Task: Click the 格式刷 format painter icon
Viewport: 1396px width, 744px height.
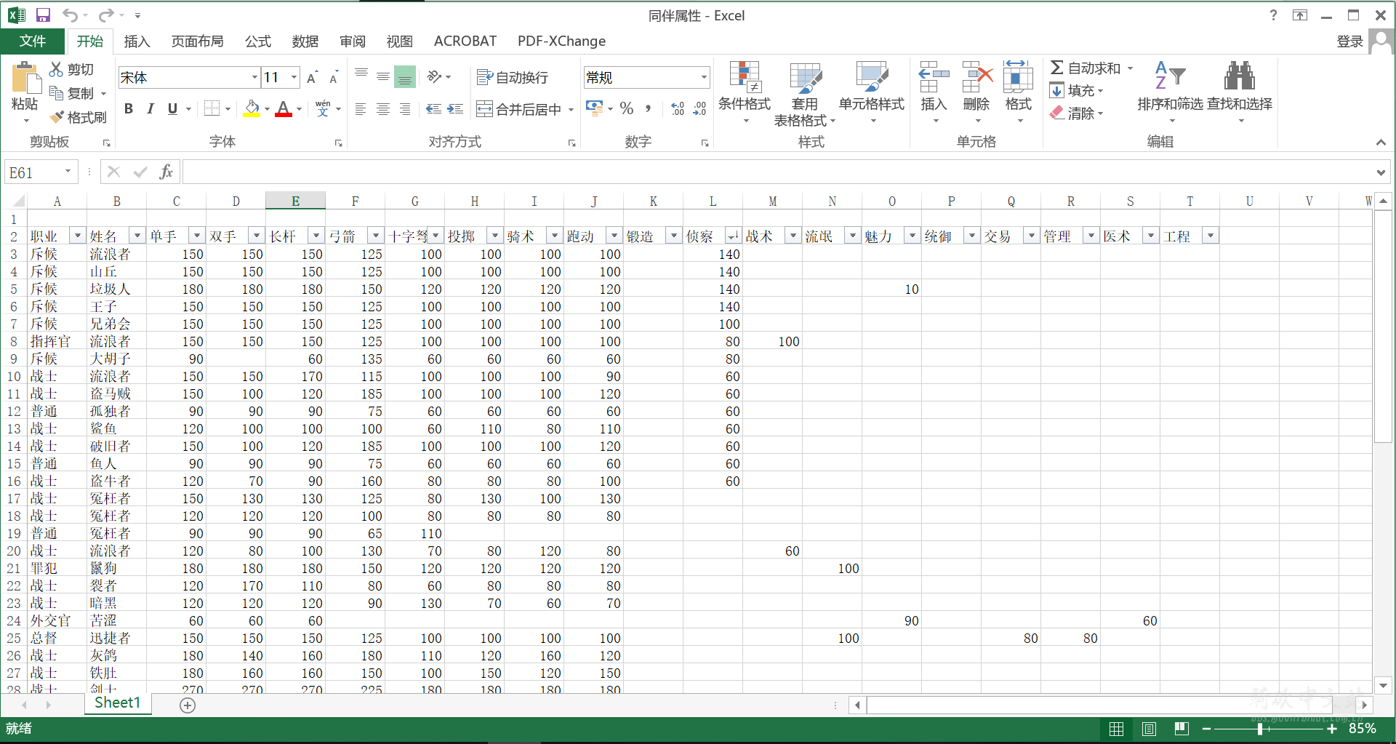Action: click(x=57, y=116)
